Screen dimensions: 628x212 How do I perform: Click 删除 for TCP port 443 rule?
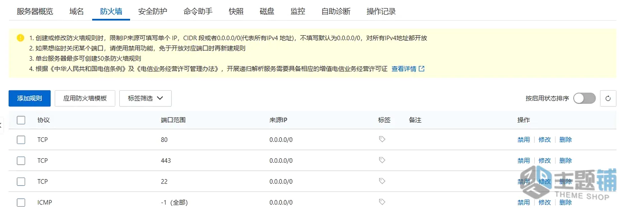566,161
